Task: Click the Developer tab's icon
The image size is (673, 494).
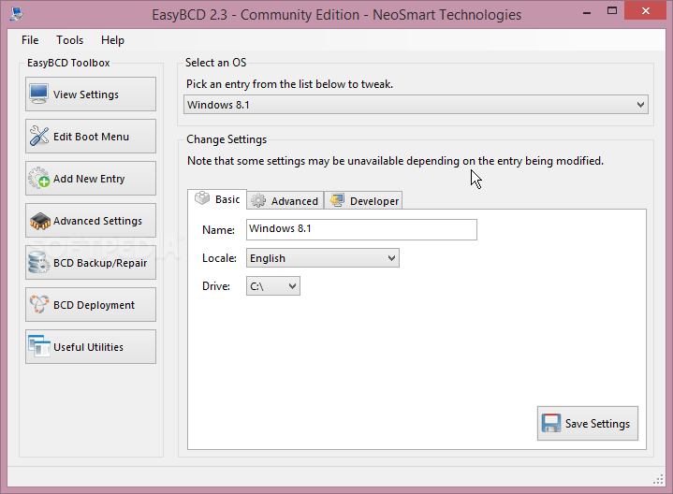Action: coord(337,200)
